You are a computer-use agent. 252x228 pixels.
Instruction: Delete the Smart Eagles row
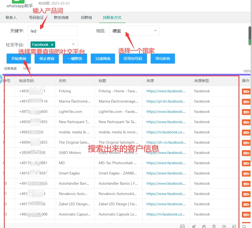click(x=246, y=174)
